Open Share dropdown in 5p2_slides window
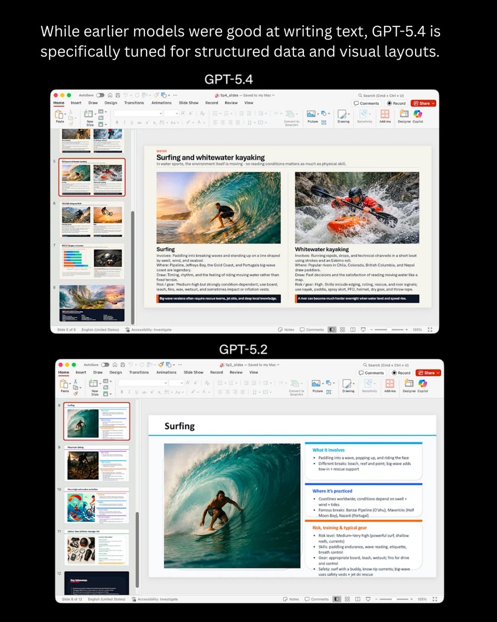This screenshot has height=622, width=497. point(438,373)
